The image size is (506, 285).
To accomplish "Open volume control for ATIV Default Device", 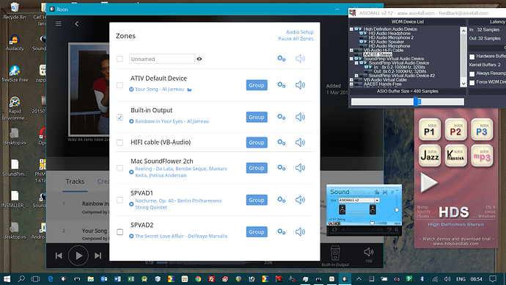I will [x=300, y=85].
